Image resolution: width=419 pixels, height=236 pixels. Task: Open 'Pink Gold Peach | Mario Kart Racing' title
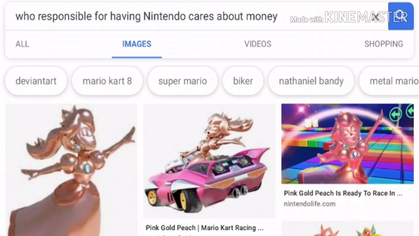(x=205, y=228)
